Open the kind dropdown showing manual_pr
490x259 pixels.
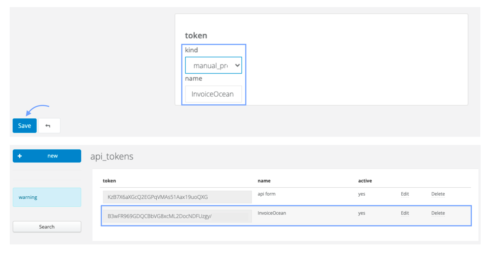[214, 65]
